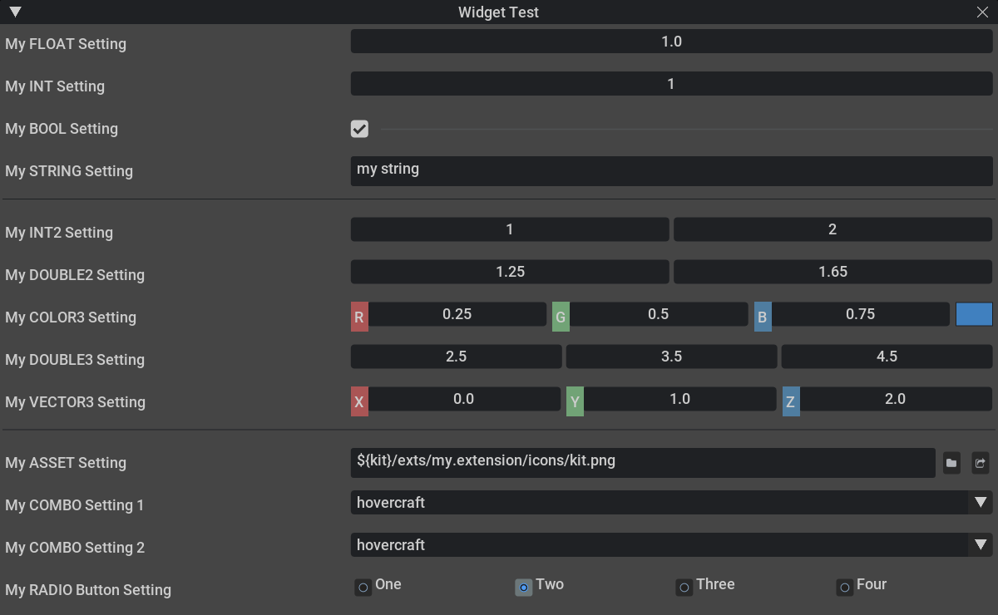Click the asset path text field
The height and width of the screenshot is (615, 998).
pos(642,462)
